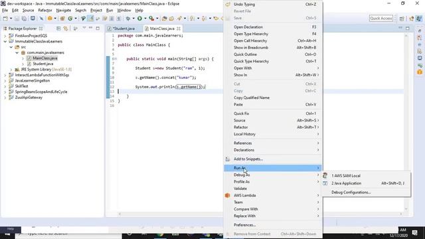Viewport: 425px width, 239px height.
Task: Minimize the Package Explorer panel
Action: point(90,28)
